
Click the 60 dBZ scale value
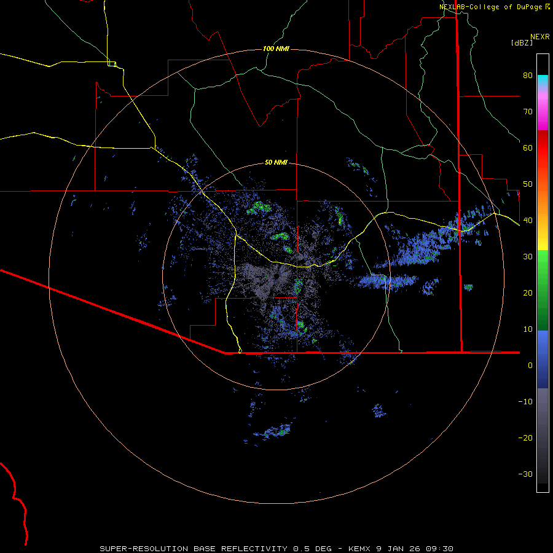(528, 147)
